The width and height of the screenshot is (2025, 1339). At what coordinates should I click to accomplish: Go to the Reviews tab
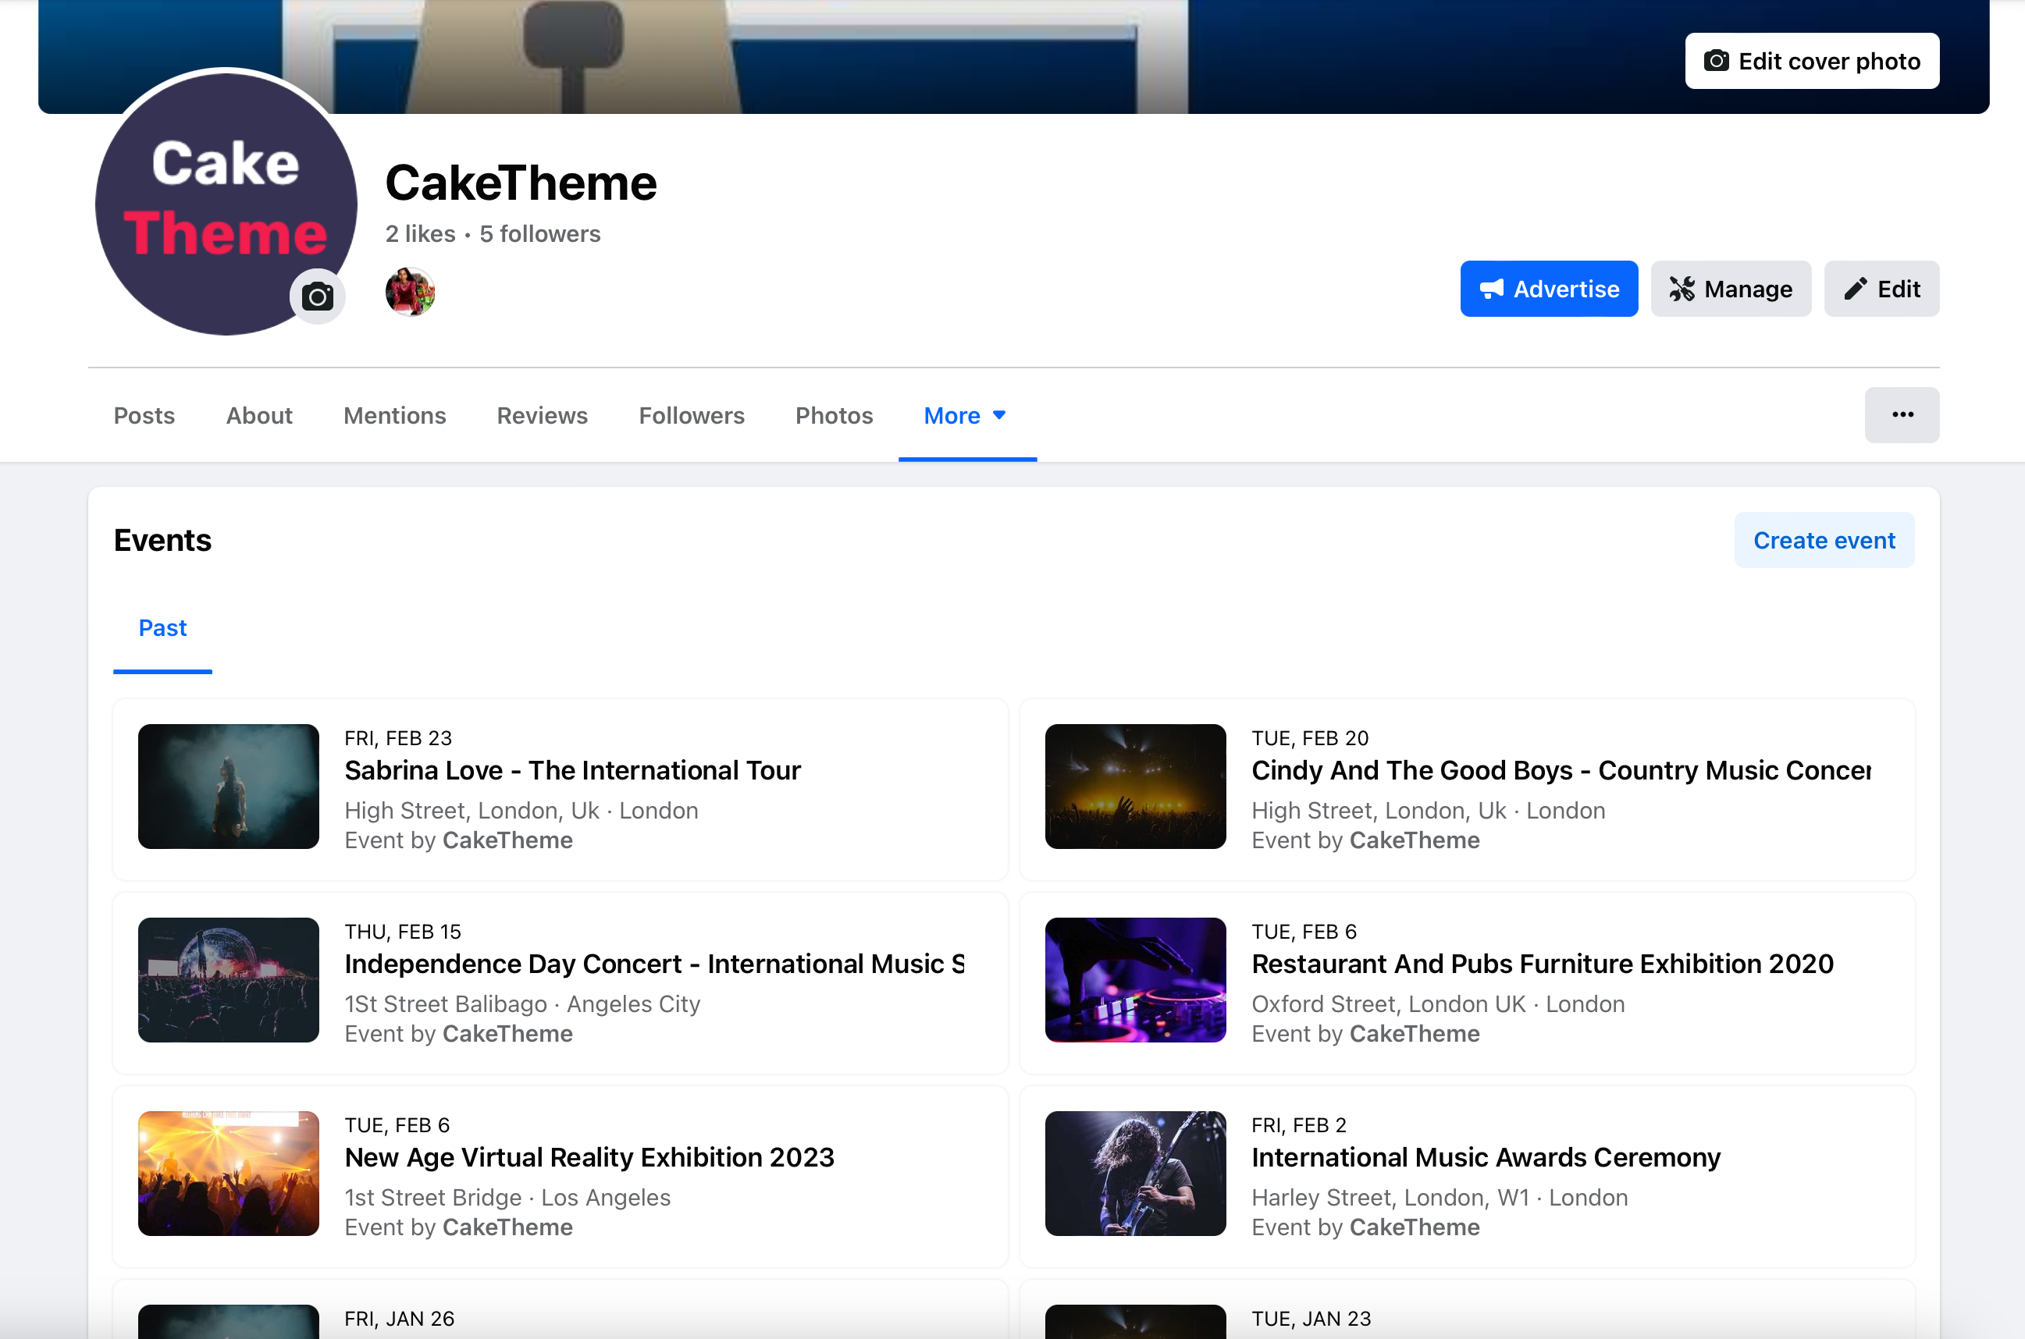(542, 416)
